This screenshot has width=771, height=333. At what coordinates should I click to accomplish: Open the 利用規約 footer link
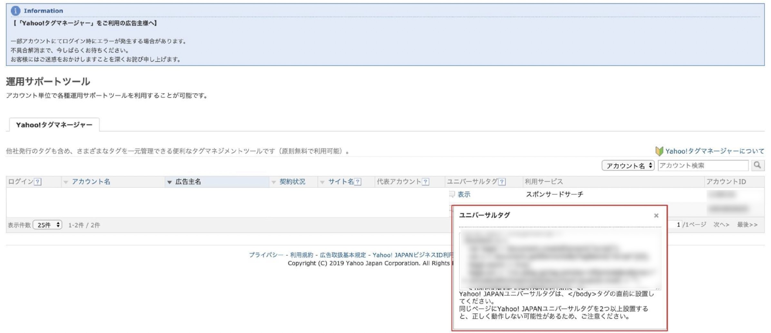coord(302,255)
